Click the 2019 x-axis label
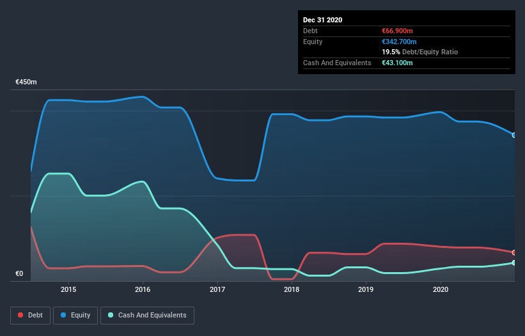The width and height of the screenshot is (525, 336). coord(366,289)
